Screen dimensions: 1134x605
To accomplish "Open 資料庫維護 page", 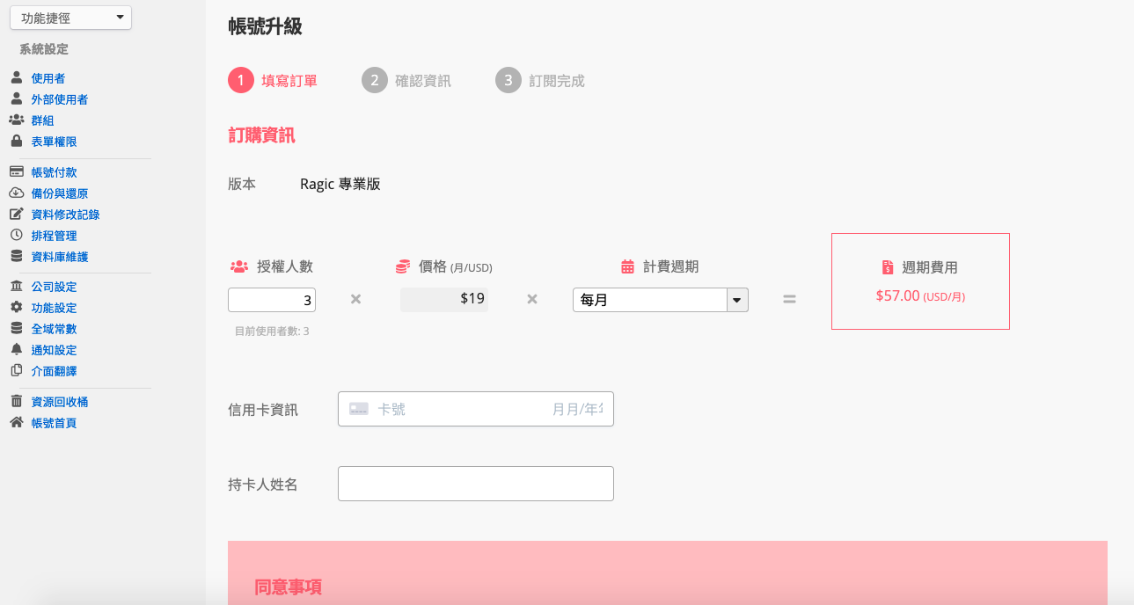I will [59, 257].
